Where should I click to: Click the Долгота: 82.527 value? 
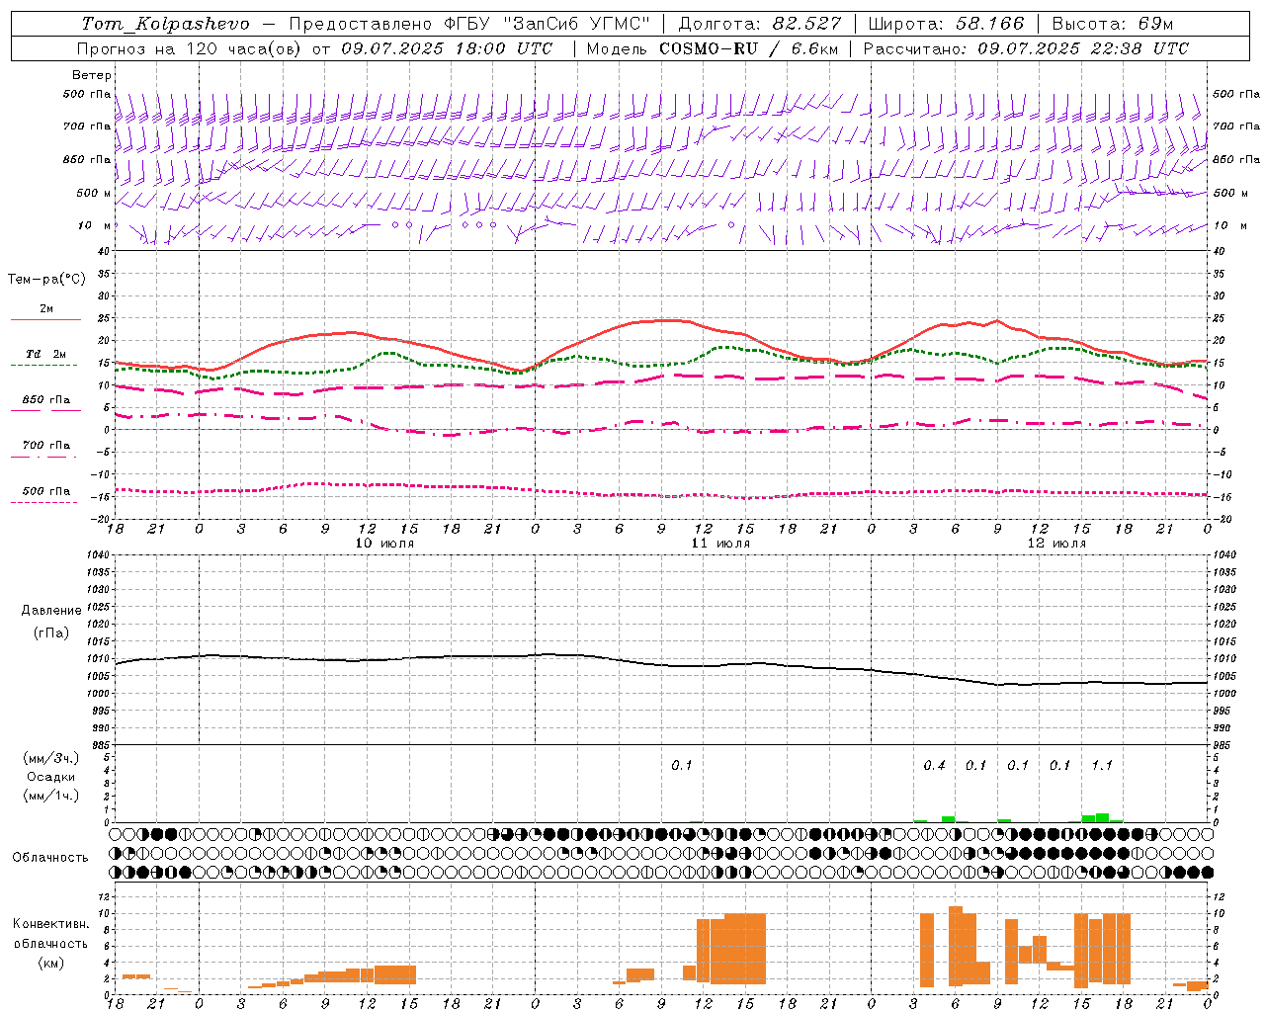coord(760,23)
